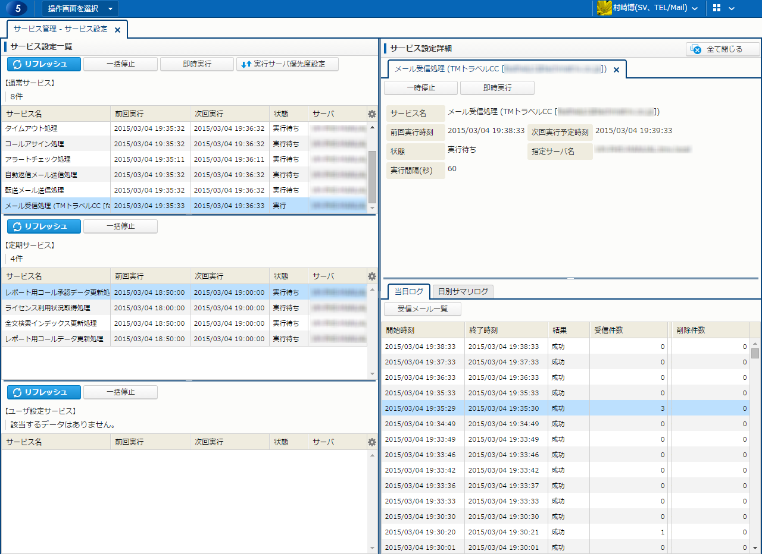Sort log by 削除件数 column header
This screenshot has width=762, height=554.
click(710, 330)
